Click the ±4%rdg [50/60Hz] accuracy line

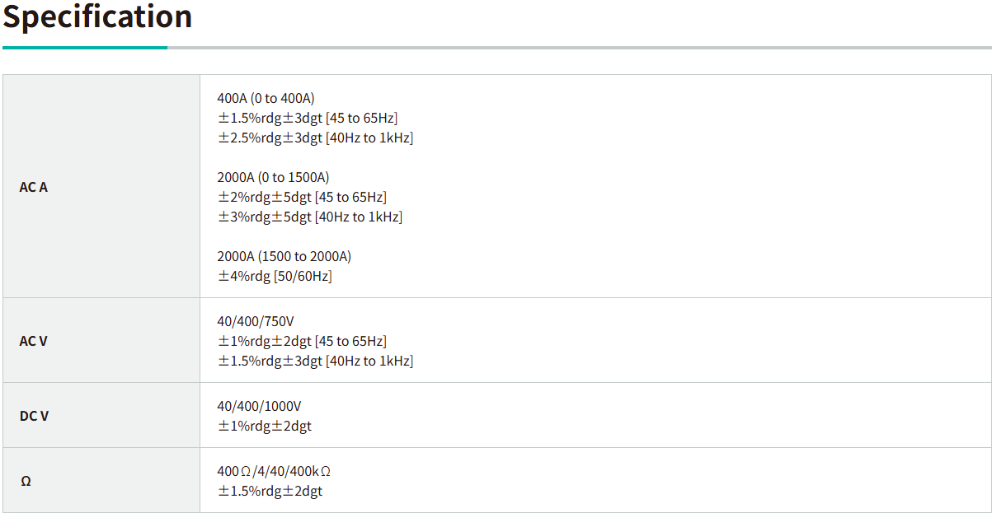pos(275,276)
